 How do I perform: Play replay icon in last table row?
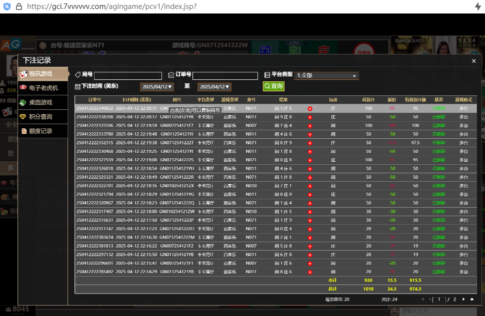coord(310,272)
